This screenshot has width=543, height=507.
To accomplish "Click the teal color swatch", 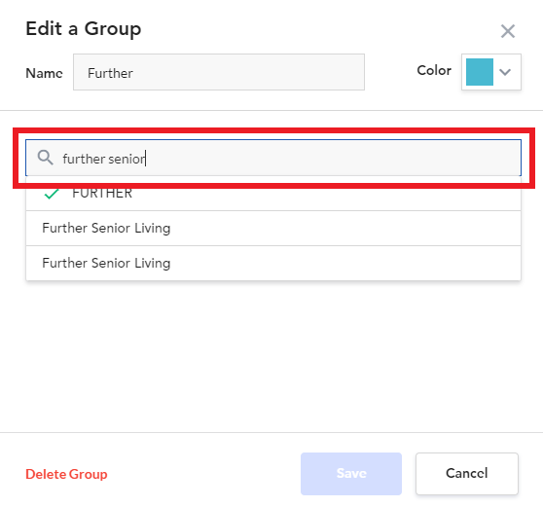I will tap(480, 72).
